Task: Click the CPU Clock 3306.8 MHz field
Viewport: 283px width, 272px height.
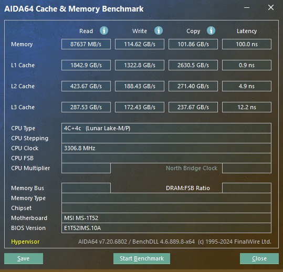Action: (166, 148)
